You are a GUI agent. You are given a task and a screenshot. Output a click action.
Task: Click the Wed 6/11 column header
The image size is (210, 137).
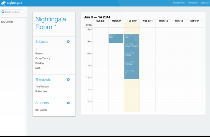coord(148,21)
